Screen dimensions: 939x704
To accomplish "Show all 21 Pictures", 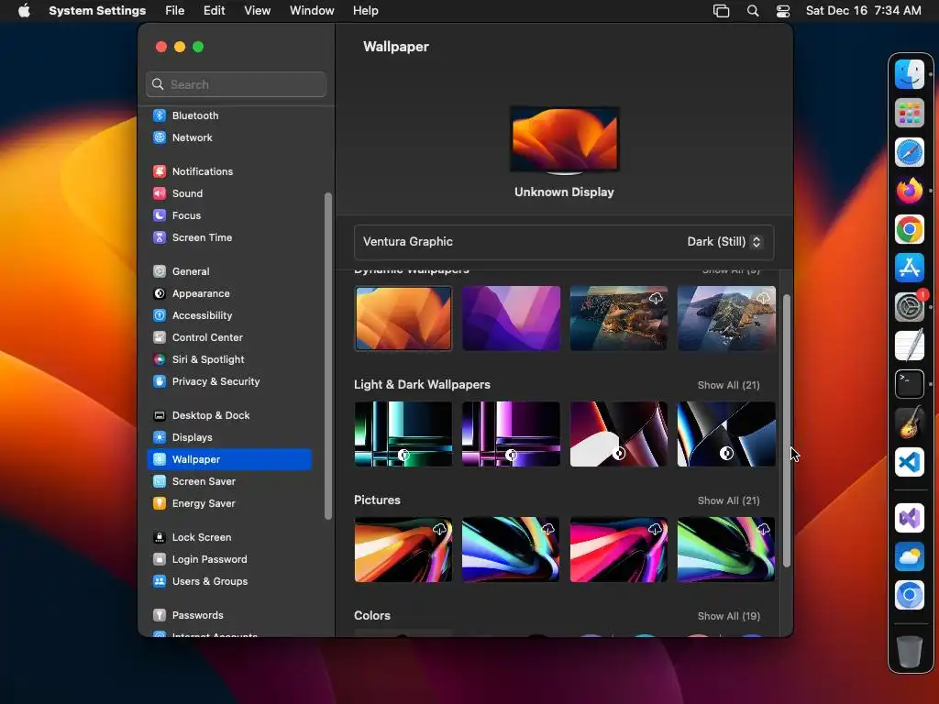I will point(728,501).
